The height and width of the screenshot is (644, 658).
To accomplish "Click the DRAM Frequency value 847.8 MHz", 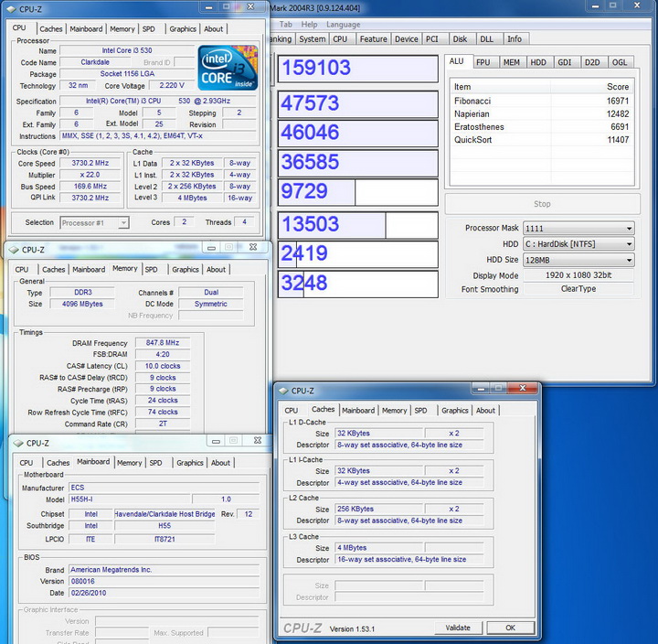I will pos(163,343).
